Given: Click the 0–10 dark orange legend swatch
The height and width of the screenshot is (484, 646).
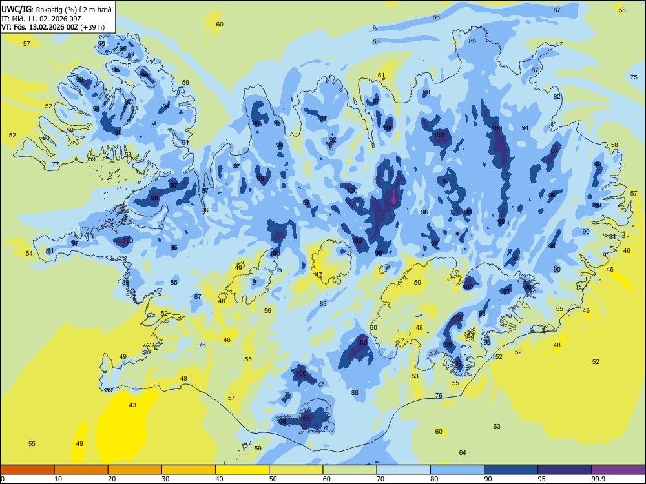Looking at the screenshot, I should [27, 470].
